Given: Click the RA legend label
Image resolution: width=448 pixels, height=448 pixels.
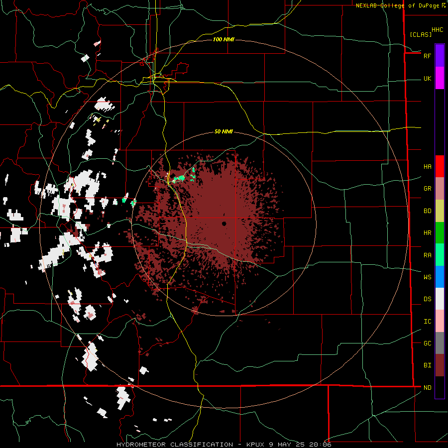Looking at the screenshot, I should [x=427, y=255].
